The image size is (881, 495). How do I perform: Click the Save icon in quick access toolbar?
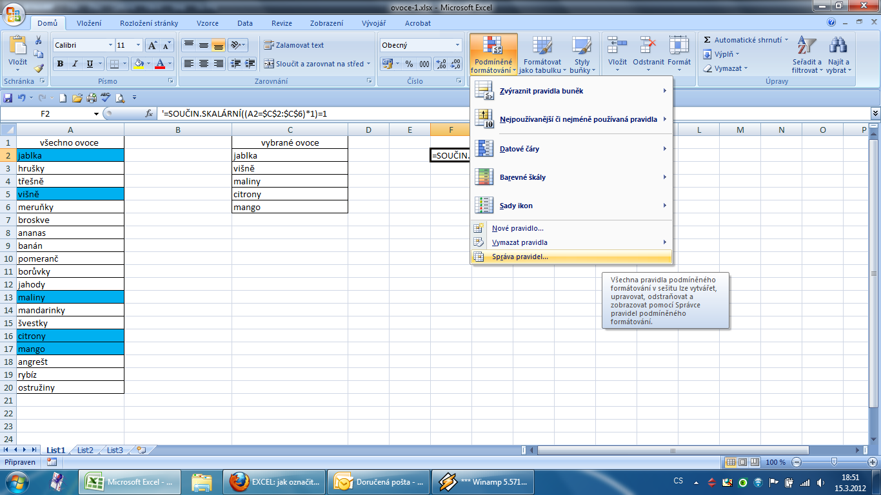(x=8, y=98)
